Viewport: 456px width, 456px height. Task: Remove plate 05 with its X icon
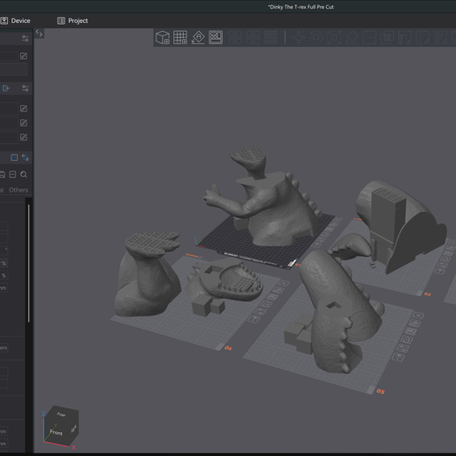pos(418,315)
